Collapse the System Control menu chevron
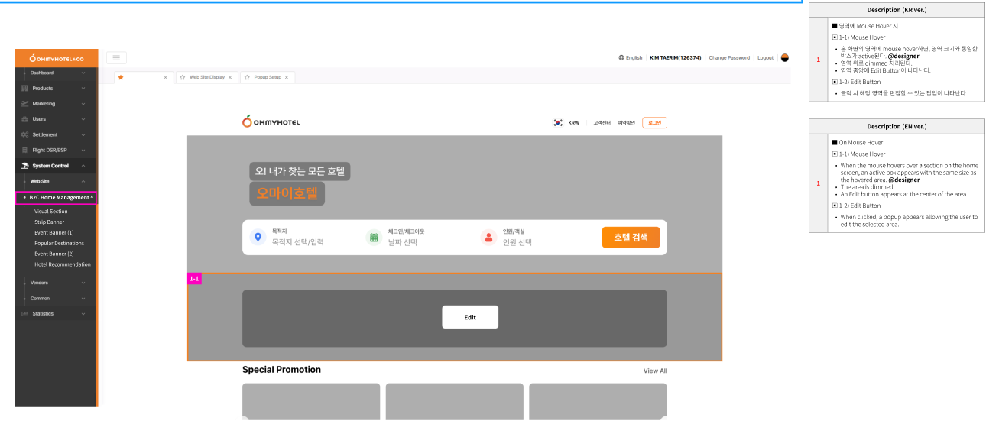The height and width of the screenshot is (437, 986). point(83,166)
